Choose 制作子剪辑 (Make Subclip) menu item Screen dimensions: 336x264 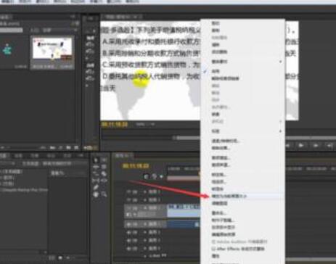222,220
